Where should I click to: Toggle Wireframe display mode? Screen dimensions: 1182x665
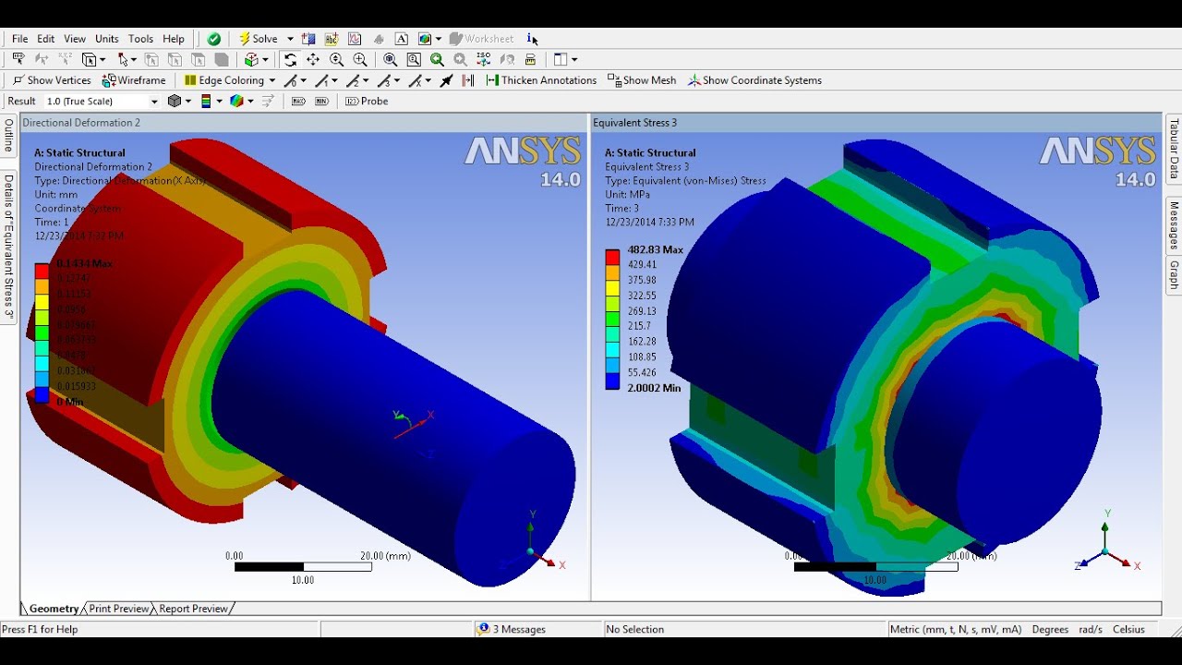(x=137, y=80)
